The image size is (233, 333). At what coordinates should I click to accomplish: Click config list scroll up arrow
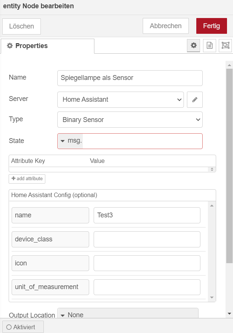pos(212,206)
